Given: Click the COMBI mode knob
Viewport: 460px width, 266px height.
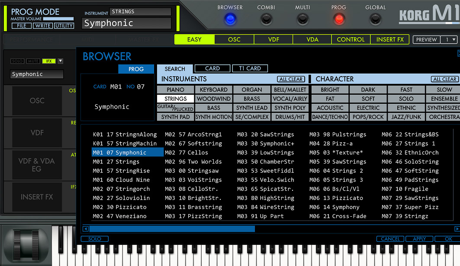Looking at the screenshot, I should point(266,19).
